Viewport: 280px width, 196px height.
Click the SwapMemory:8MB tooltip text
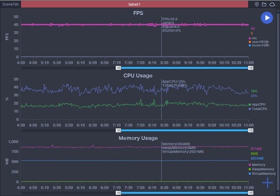tap(179, 148)
